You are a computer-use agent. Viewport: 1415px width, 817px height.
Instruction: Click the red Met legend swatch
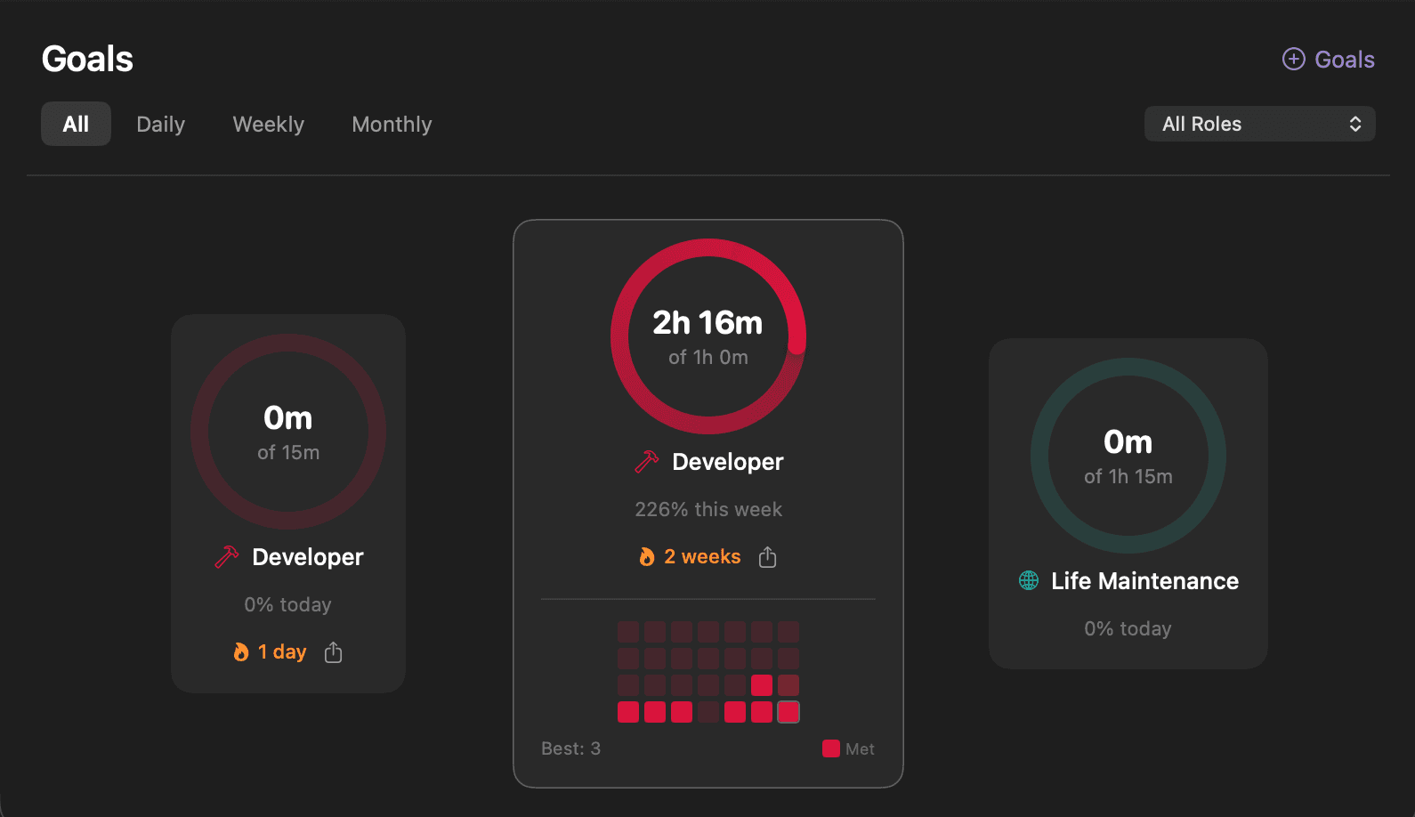831,748
